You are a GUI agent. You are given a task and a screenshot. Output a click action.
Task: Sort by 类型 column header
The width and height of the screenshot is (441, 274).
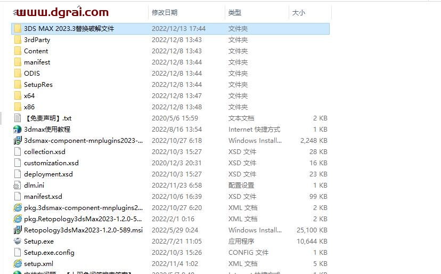[x=234, y=12]
